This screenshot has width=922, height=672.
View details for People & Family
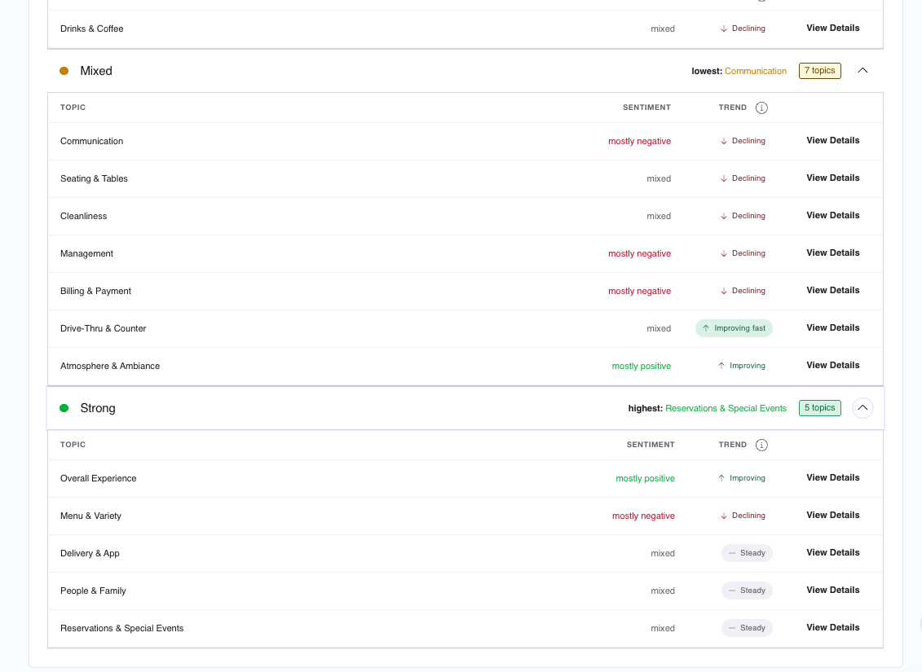[832, 591]
